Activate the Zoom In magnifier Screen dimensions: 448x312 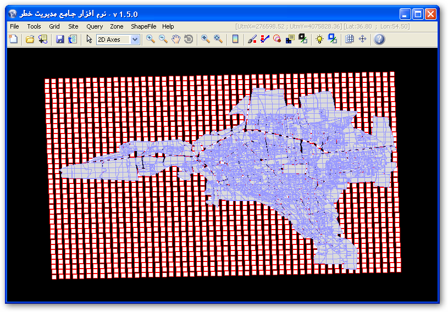click(150, 39)
